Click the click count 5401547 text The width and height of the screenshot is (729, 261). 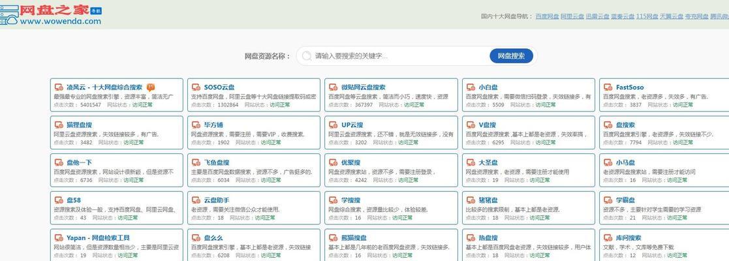90,105
